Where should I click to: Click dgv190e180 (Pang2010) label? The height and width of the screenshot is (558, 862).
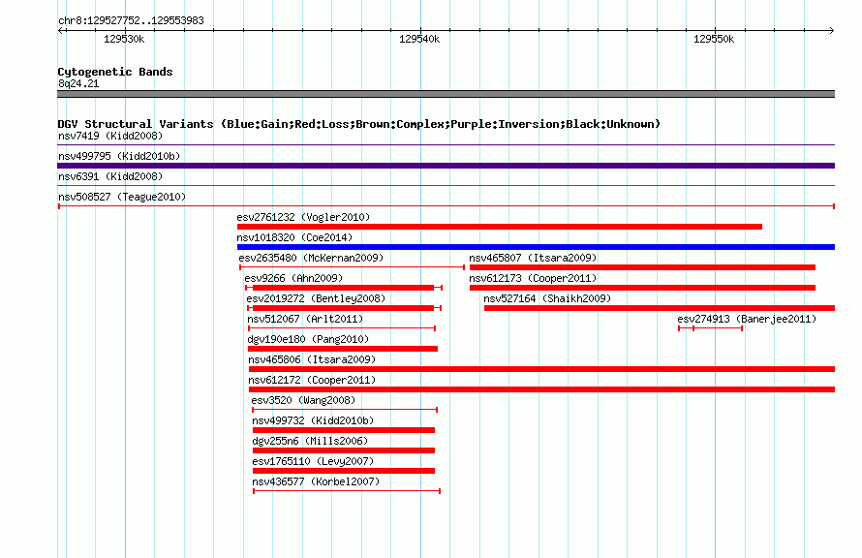pyautogui.click(x=308, y=339)
